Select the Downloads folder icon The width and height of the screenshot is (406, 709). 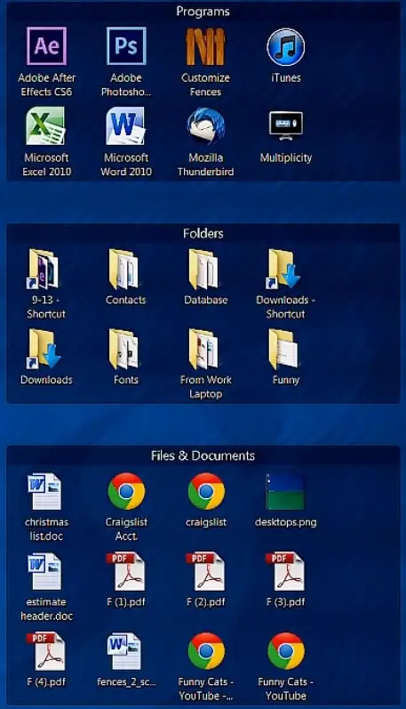tap(44, 349)
